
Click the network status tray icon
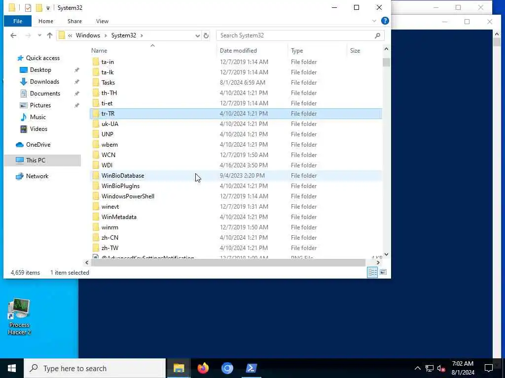pyautogui.click(x=430, y=368)
